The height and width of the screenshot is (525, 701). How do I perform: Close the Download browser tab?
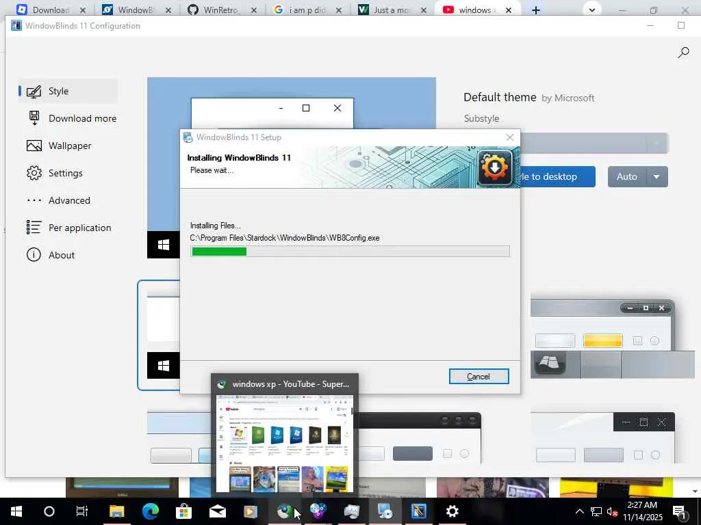click(x=83, y=10)
